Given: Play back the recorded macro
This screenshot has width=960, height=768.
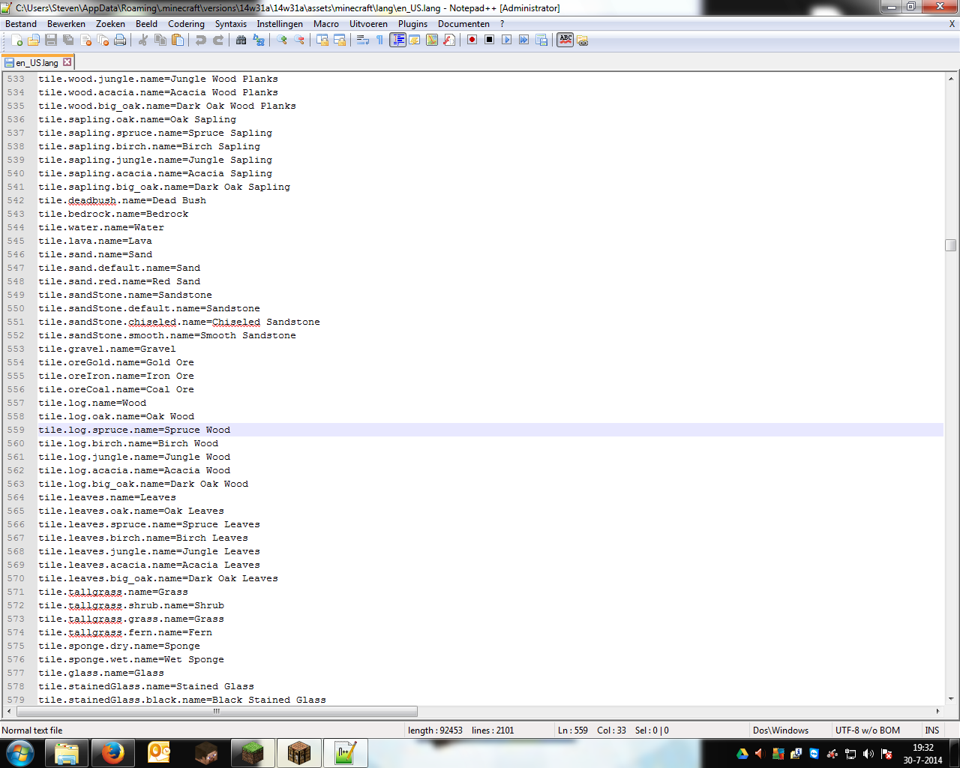Looking at the screenshot, I should click(506, 40).
